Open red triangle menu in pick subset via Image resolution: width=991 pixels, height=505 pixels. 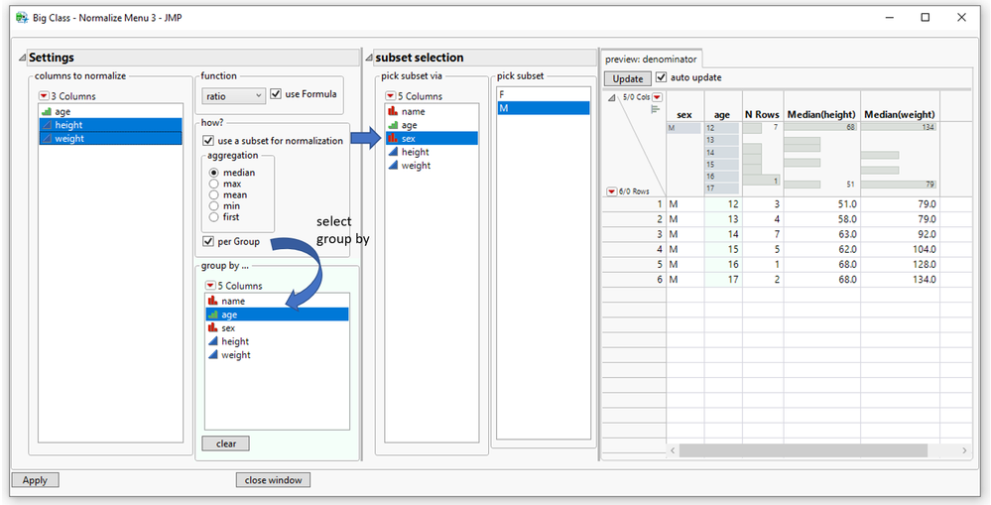point(390,96)
